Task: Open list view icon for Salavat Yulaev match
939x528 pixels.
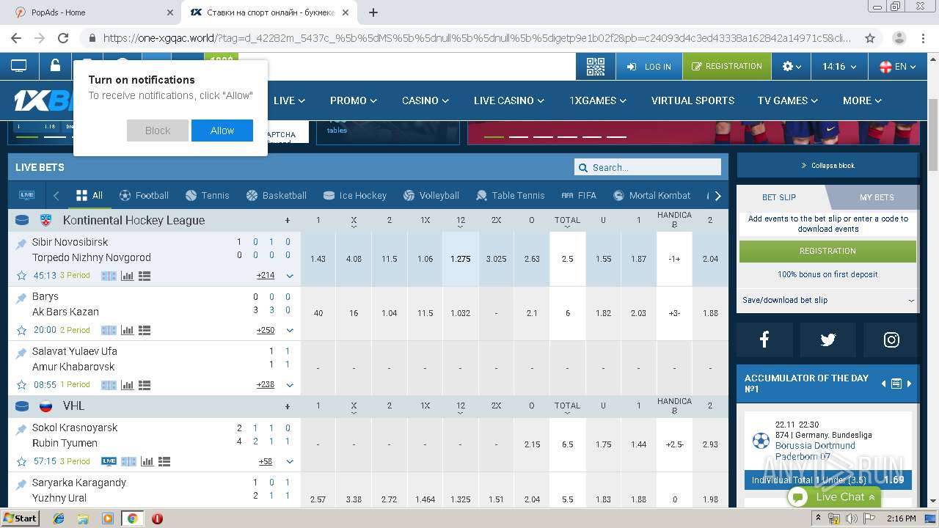Action: (x=145, y=385)
